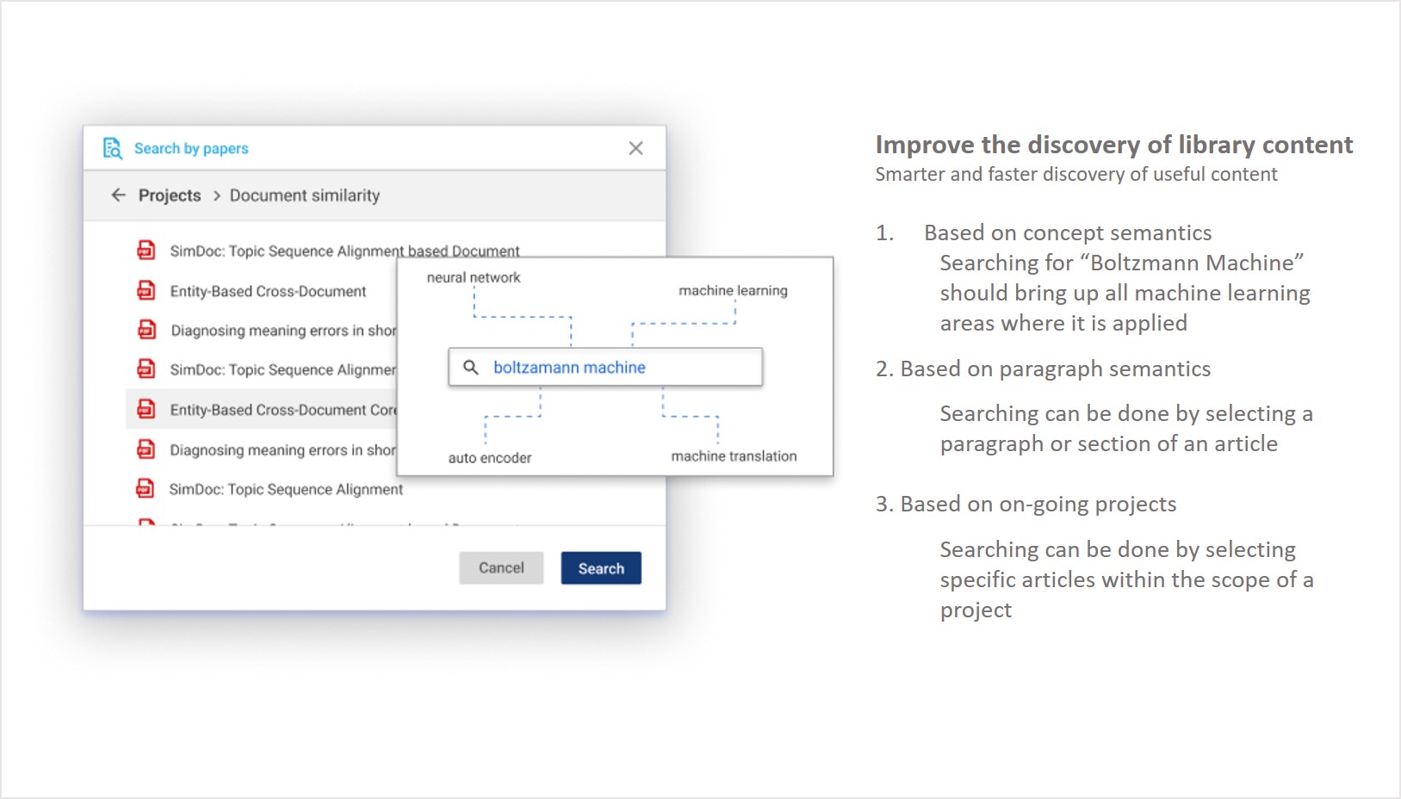
Task: Click the magnifier icon in the search box
Action: pos(471,368)
